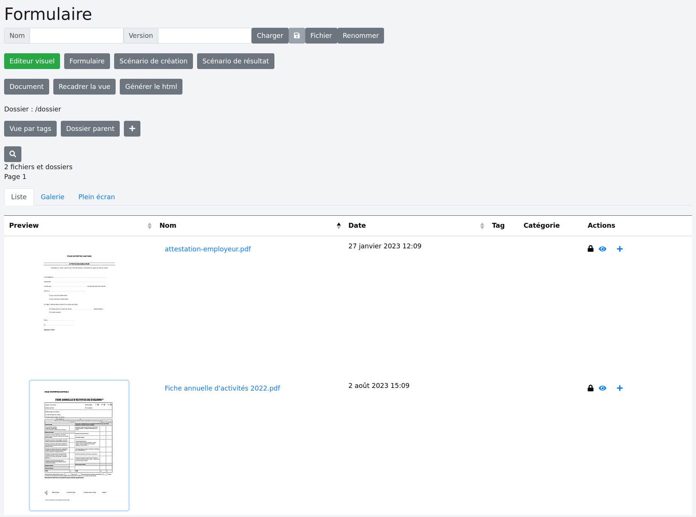Image resolution: width=696 pixels, height=517 pixels.
Task: Click the Scénario de création button
Action: click(x=153, y=61)
